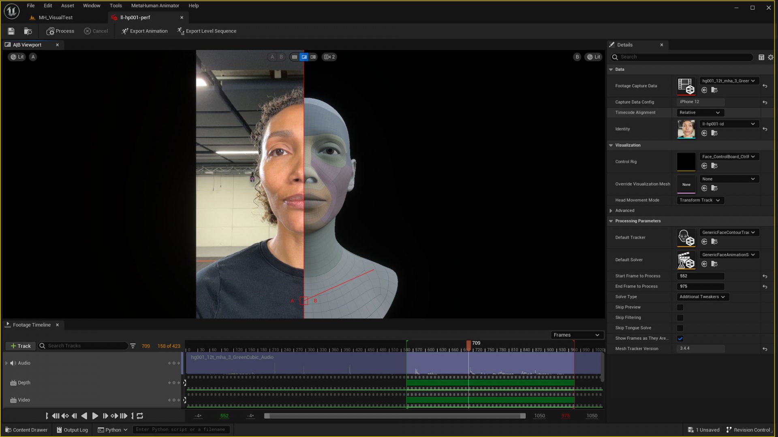Click the Process button

60,31
